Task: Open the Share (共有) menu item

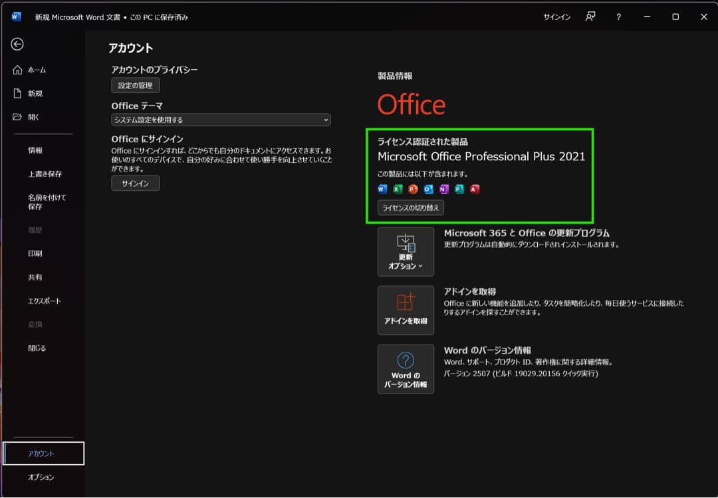Action: tap(35, 277)
